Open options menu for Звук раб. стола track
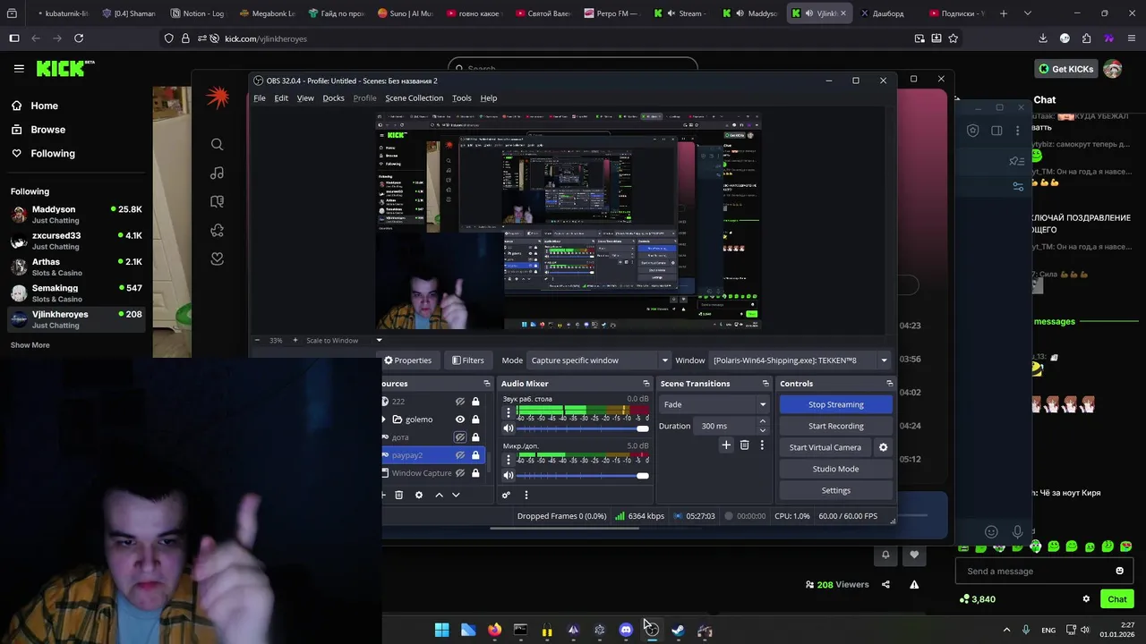The width and height of the screenshot is (1146, 644). tap(509, 412)
